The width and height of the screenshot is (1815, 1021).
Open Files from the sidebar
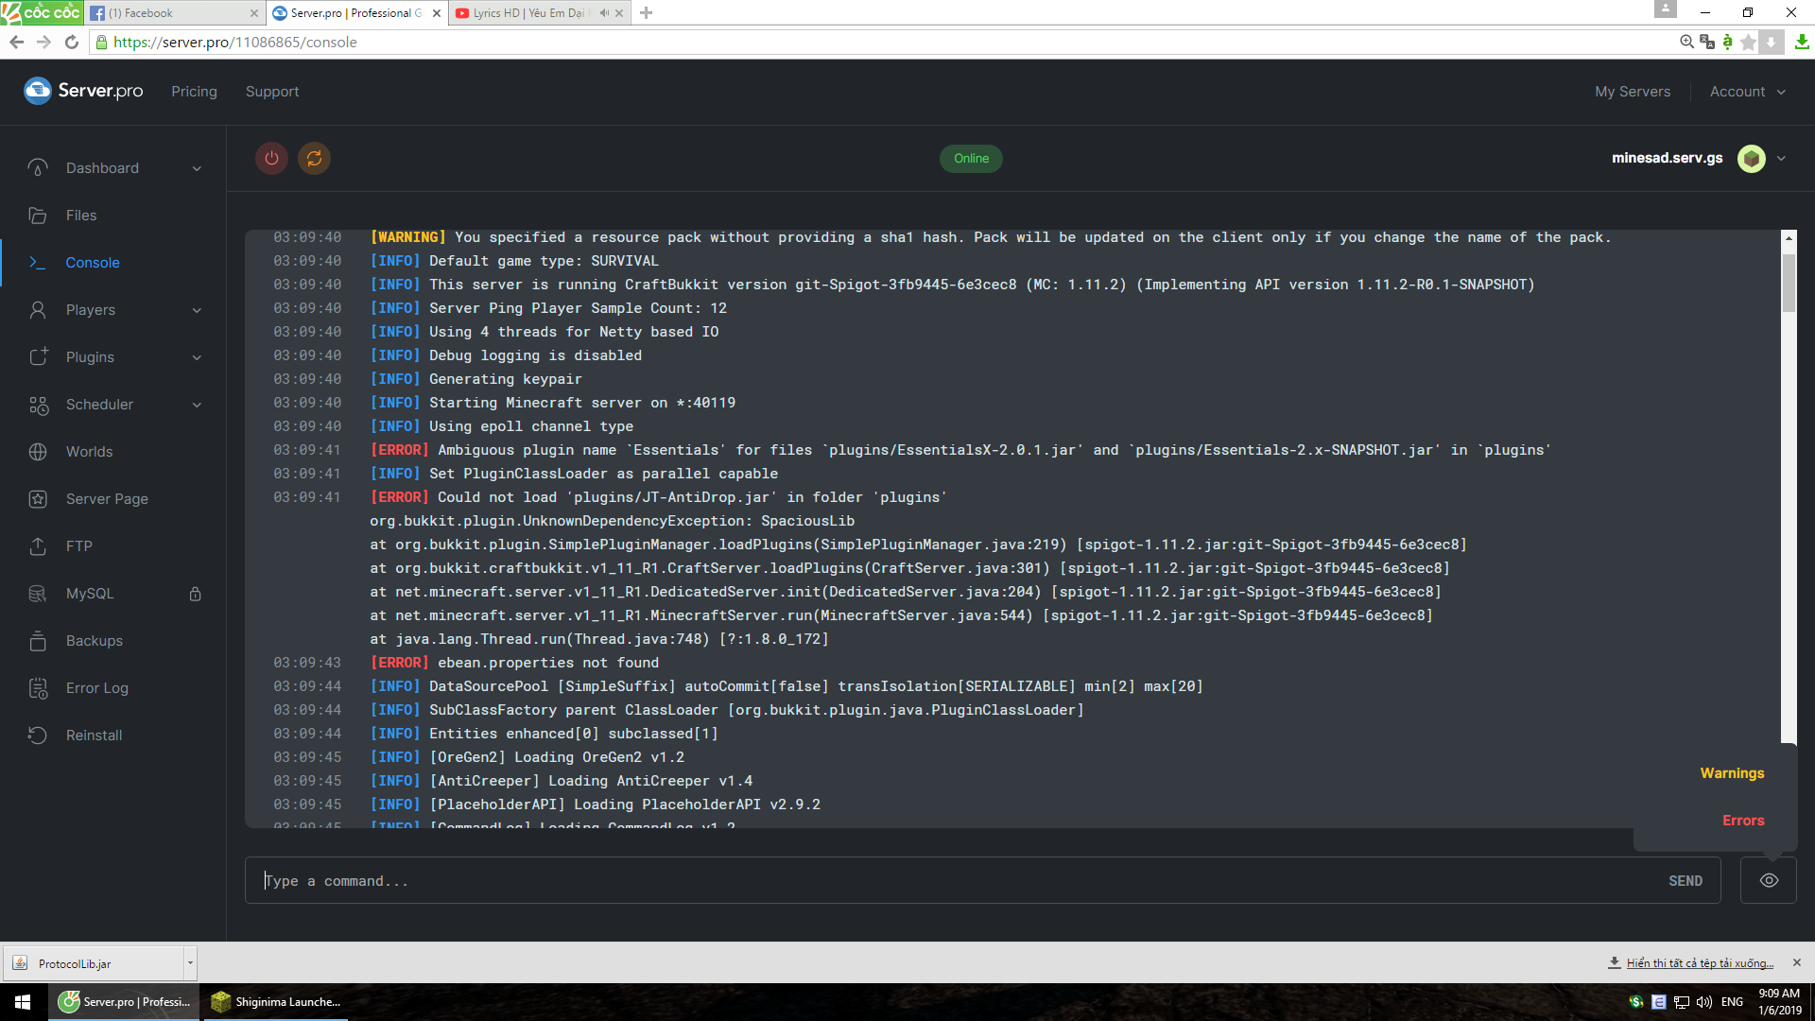point(81,216)
